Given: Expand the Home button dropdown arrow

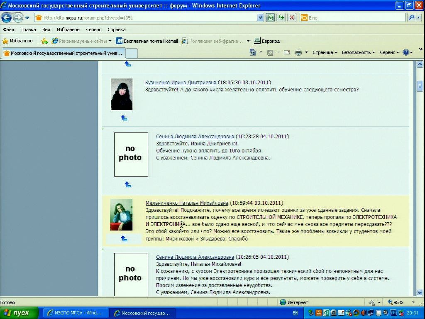Looking at the screenshot, I should (261, 52).
